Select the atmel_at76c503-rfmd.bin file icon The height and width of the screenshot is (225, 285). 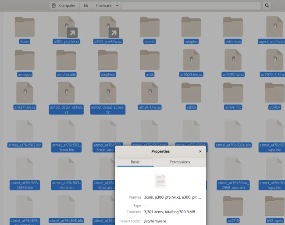tap(66, 168)
